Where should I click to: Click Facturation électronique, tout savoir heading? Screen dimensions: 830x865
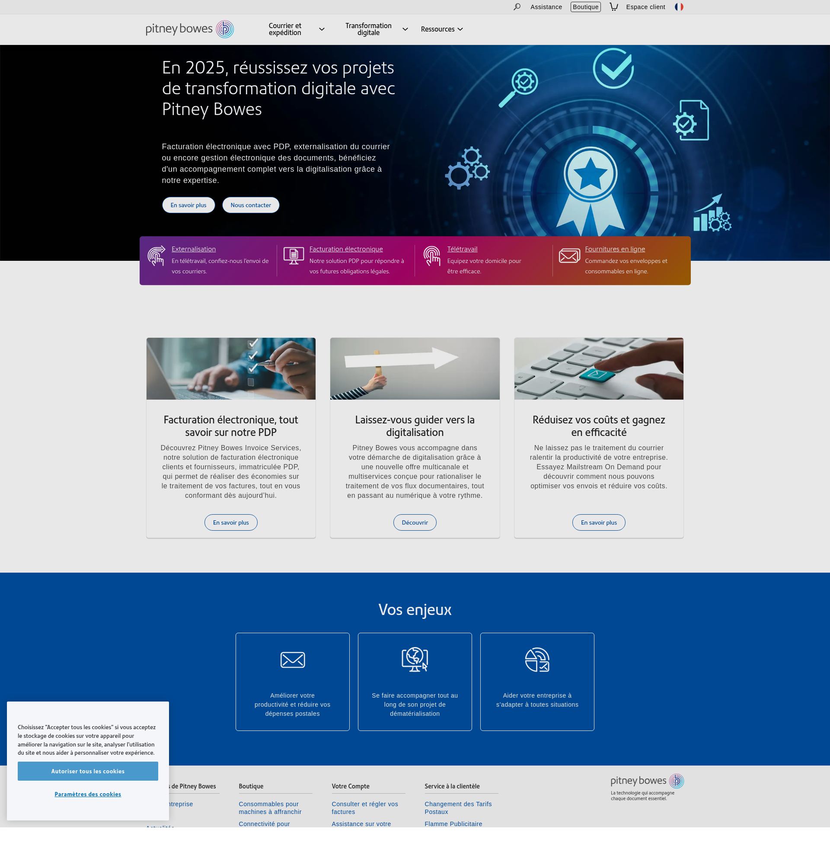231,426
